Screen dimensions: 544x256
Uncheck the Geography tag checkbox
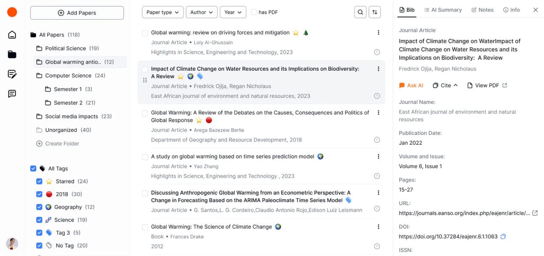pyautogui.click(x=39, y=207)
